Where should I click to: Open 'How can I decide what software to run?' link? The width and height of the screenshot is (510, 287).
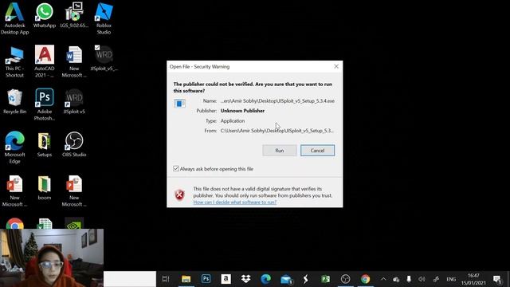(x=235, y=202)
